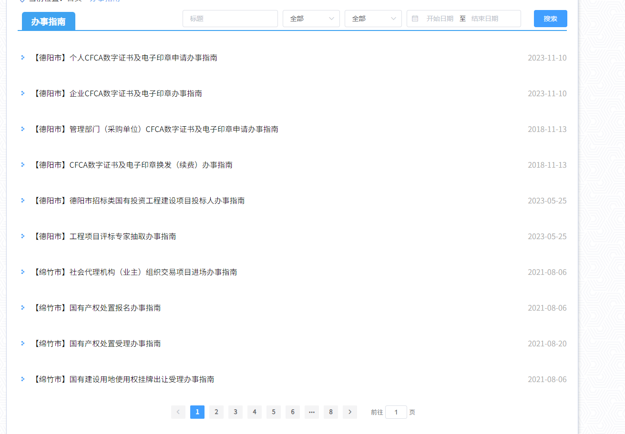Select pagination page 8
Viewport: 625px width, 434px height.
coord(330,412)
